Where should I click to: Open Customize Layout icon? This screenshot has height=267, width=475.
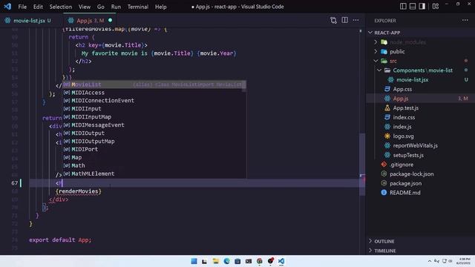(x=436, y=7)
